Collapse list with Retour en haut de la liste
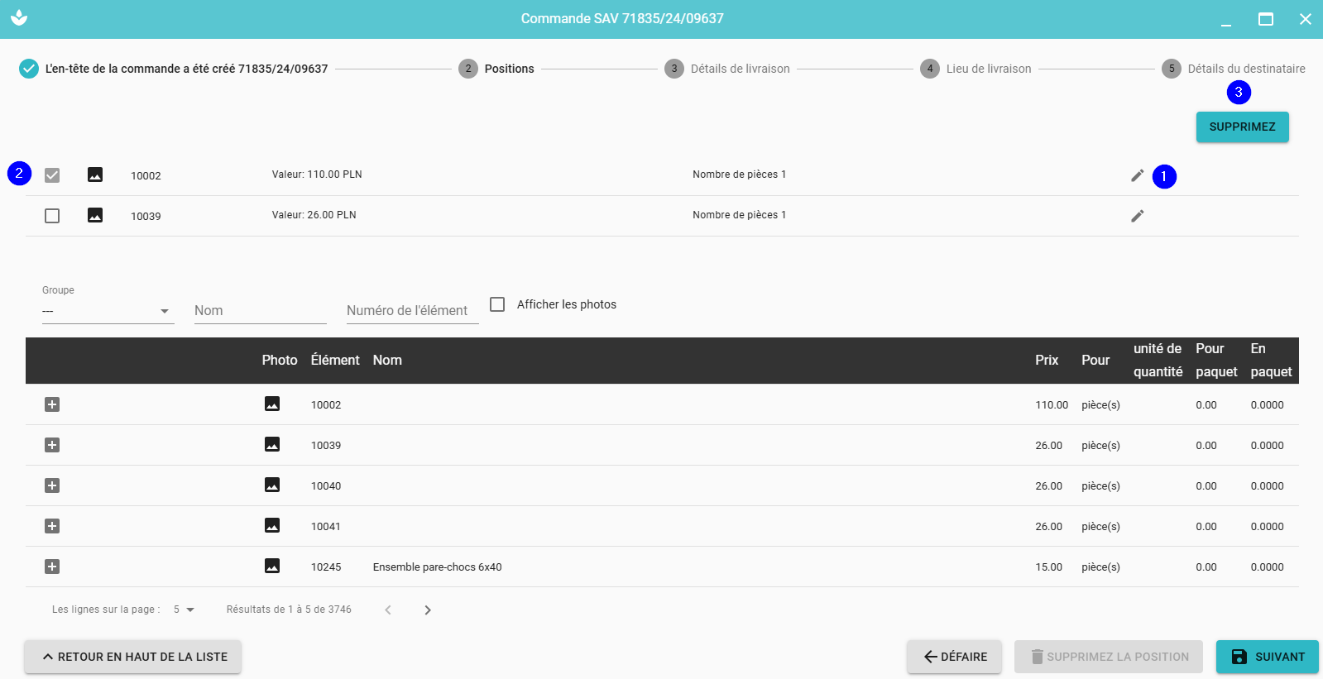 click(133, 657)
